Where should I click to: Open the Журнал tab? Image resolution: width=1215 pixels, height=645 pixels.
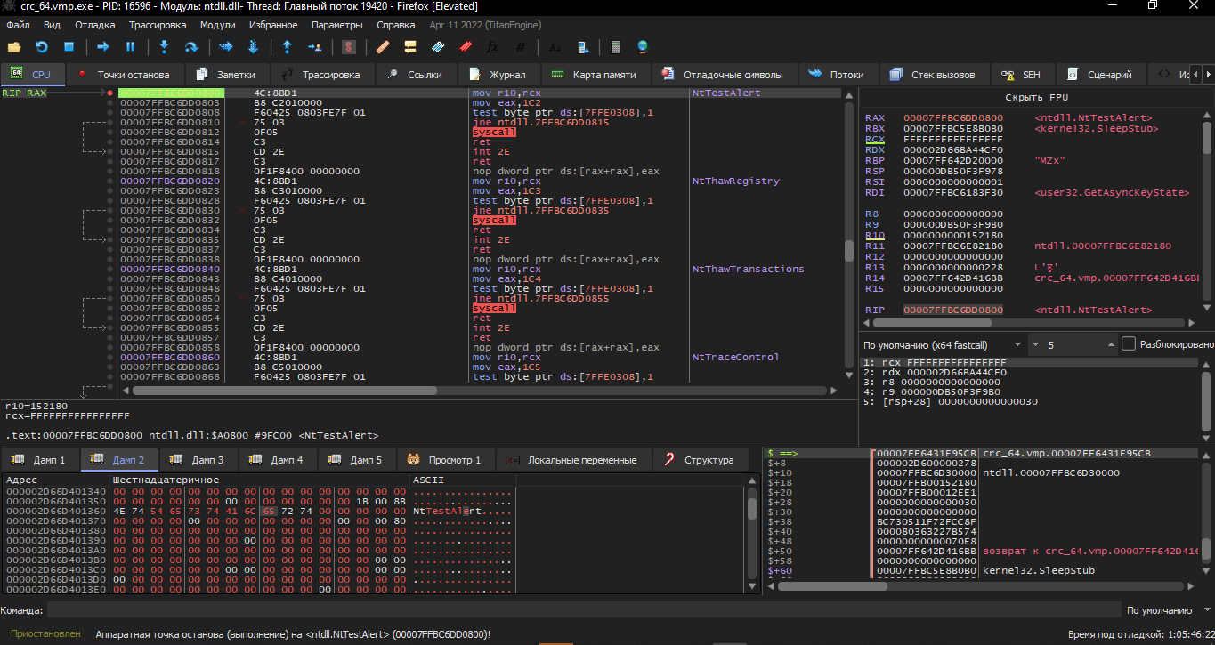pos(498,75)
